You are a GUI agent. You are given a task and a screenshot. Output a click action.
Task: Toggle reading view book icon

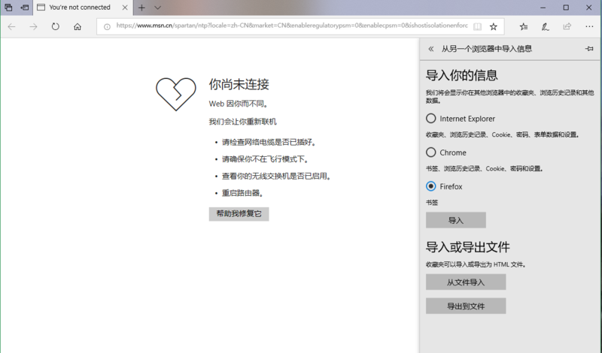click(x=477, y=26)
